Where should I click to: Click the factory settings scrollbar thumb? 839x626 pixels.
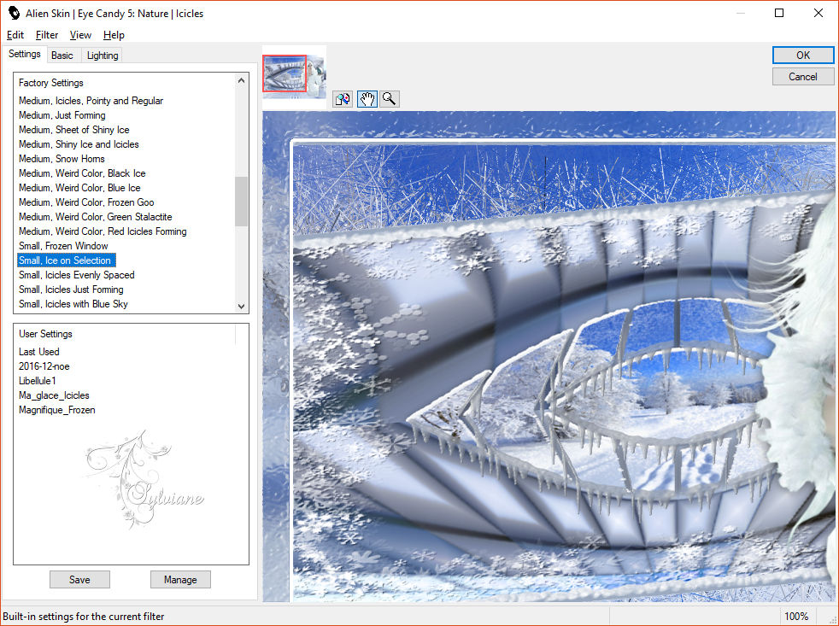(241, 202)
